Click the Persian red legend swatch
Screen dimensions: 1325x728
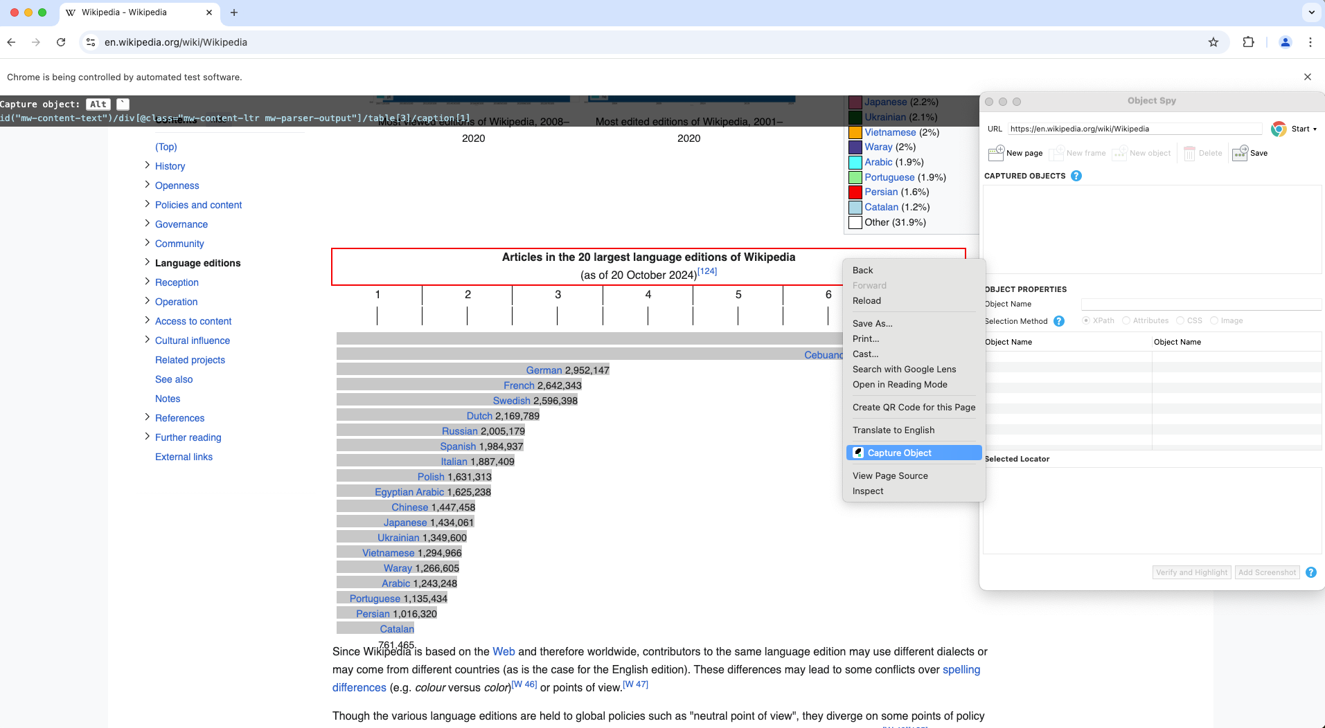coord(855,192)
